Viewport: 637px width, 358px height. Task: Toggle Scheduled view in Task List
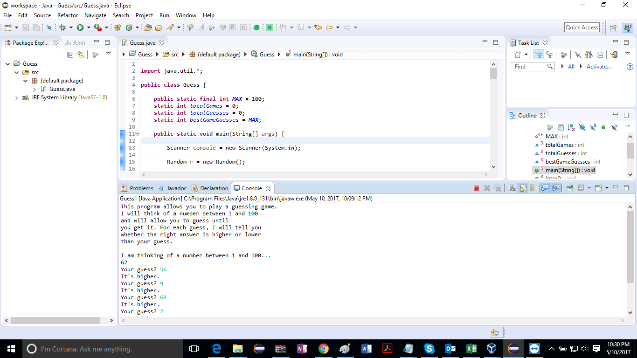tap(549, 55)
